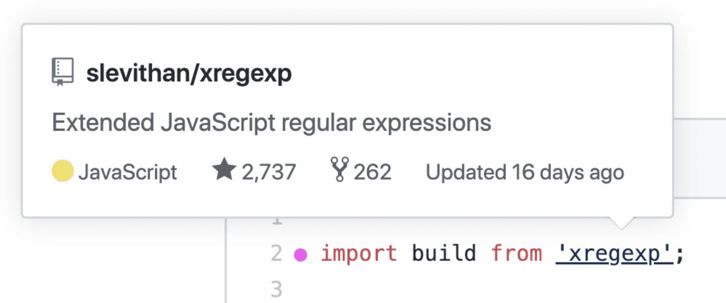Click the 'import' keyword in code
This screenshot has width=726, height=303.
358,253
